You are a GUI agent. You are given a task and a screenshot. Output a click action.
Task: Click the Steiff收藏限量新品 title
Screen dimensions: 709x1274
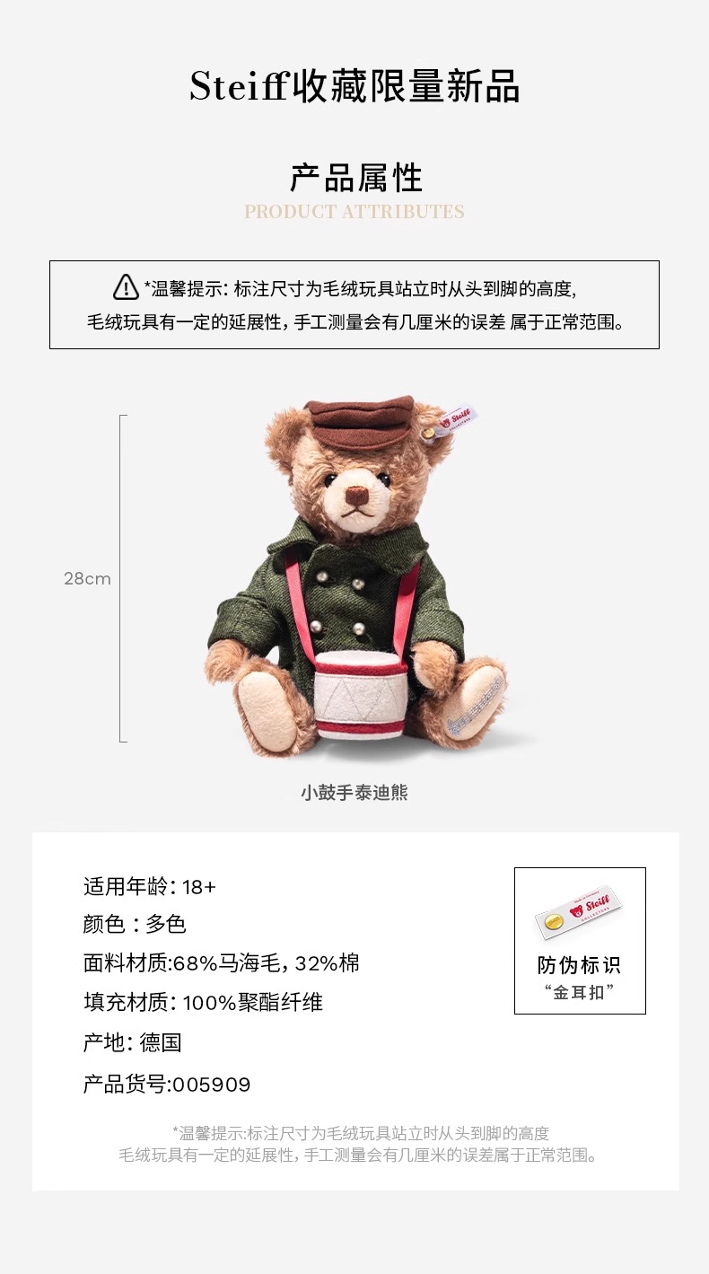click(x=354, y=86)
